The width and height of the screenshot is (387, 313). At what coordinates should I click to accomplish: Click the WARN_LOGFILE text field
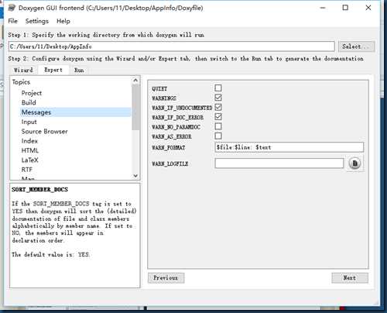point(279,163)
